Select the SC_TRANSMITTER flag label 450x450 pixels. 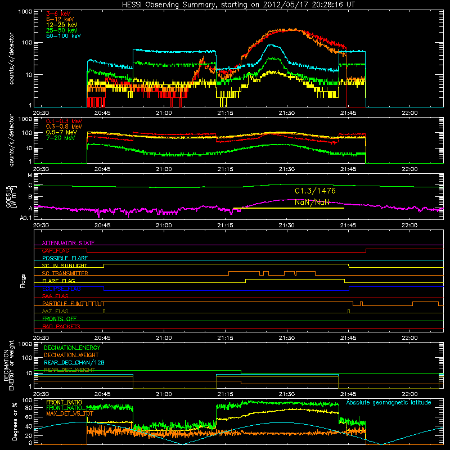coord(65,273)
